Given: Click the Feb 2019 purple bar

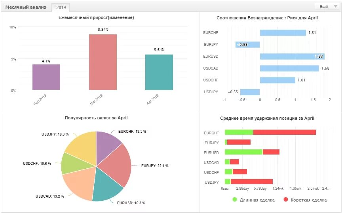Looking at the screenshot, I should point(46,77).
